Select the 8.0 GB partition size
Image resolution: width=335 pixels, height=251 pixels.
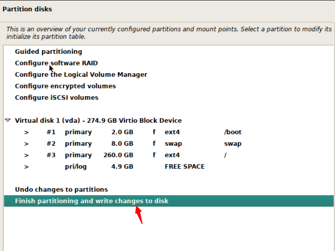click(x=122, y=144)
